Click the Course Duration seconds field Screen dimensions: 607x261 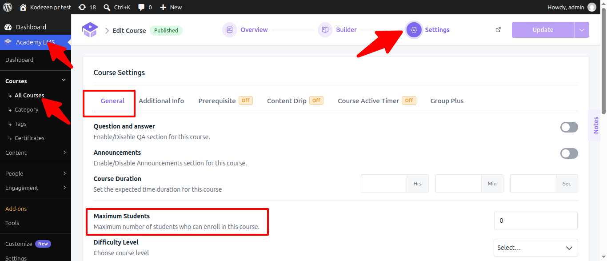tap(533, 184)
